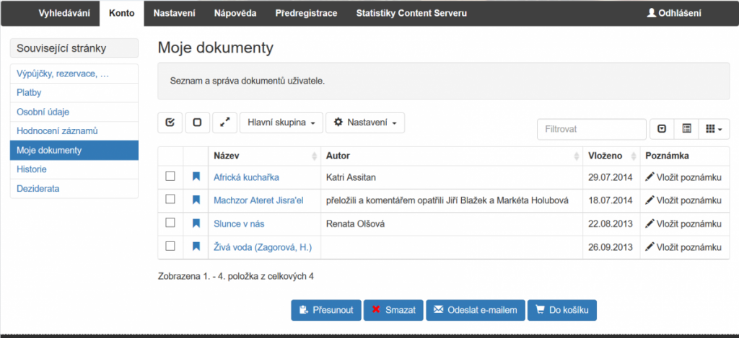The image size is (739, 338).
Task: Click the boxed down-arrow icon next to Filtrovat
Action: pos(662,129)
